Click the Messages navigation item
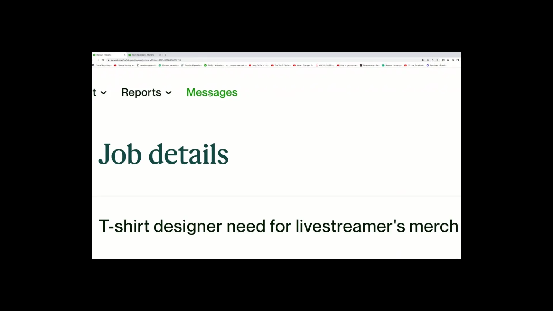Viewport: 553px width, 311px height. click(212, 92)
